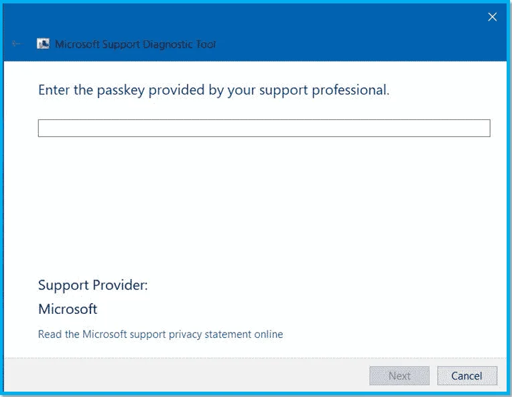Read the privacy statement online
Viewport: 512px width, 397px height.
(160, 334)
